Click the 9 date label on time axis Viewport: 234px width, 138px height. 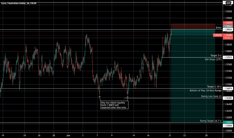112,135
